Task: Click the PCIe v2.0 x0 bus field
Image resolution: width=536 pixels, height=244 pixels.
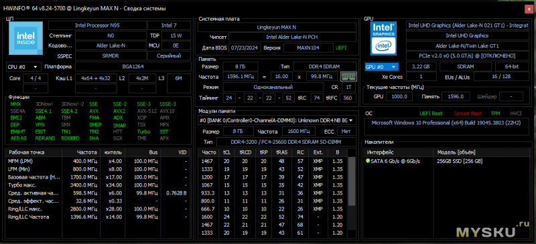Action: (468, 55)
